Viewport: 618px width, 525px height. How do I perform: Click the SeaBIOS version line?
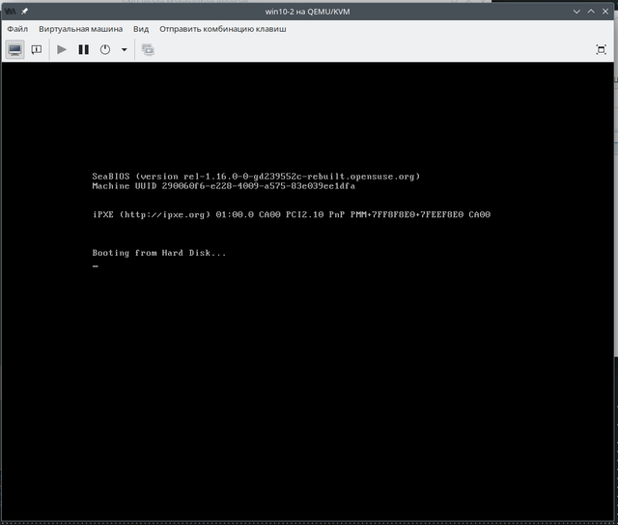(256, 177)
